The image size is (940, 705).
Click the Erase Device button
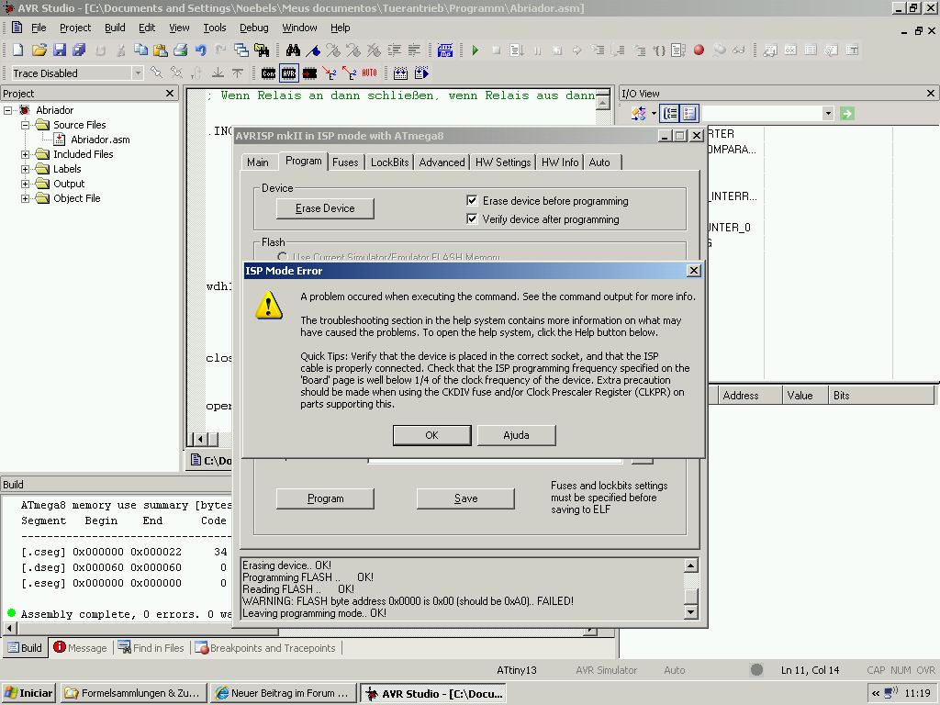pyautogui.click(x=325, y=208)
